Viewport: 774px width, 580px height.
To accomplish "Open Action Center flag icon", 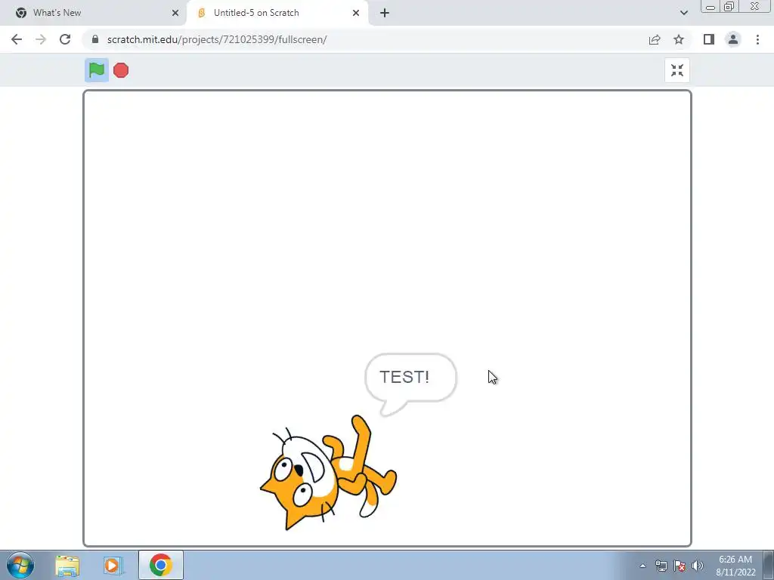I will tap(680, 566).
